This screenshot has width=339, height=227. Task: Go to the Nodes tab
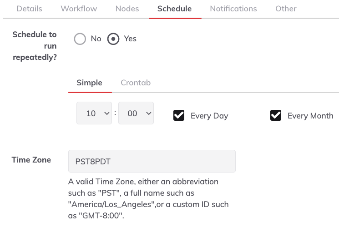coord(127,9)
